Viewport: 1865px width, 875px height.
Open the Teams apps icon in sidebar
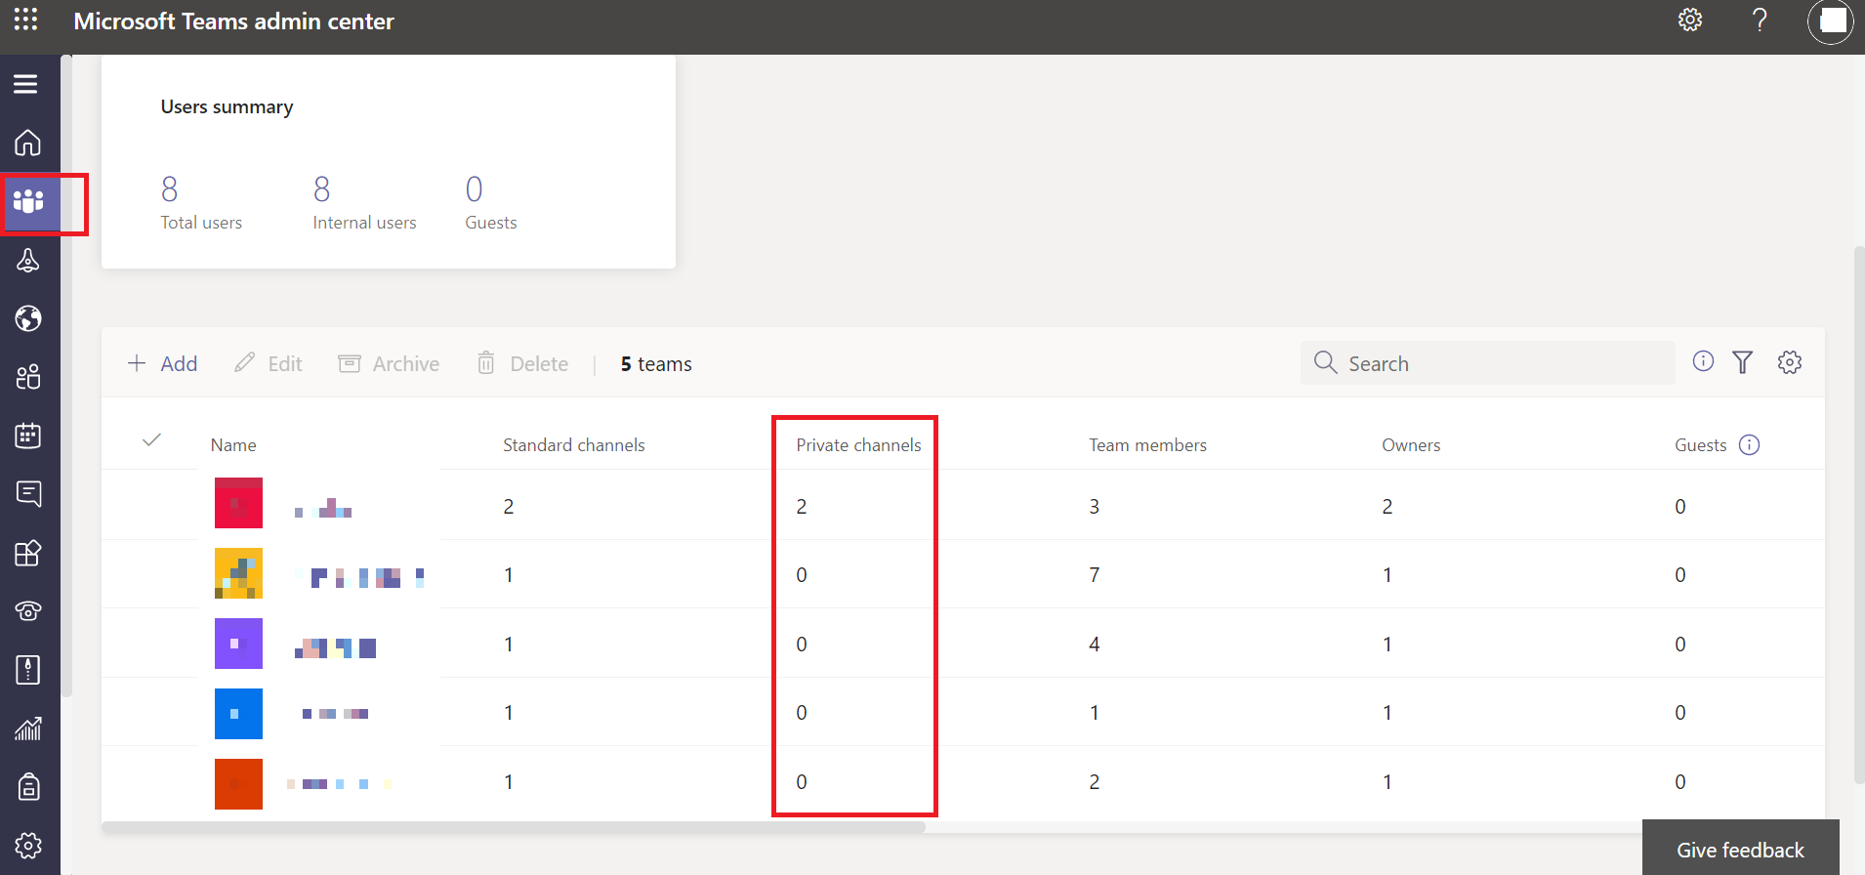click(28, 553)
